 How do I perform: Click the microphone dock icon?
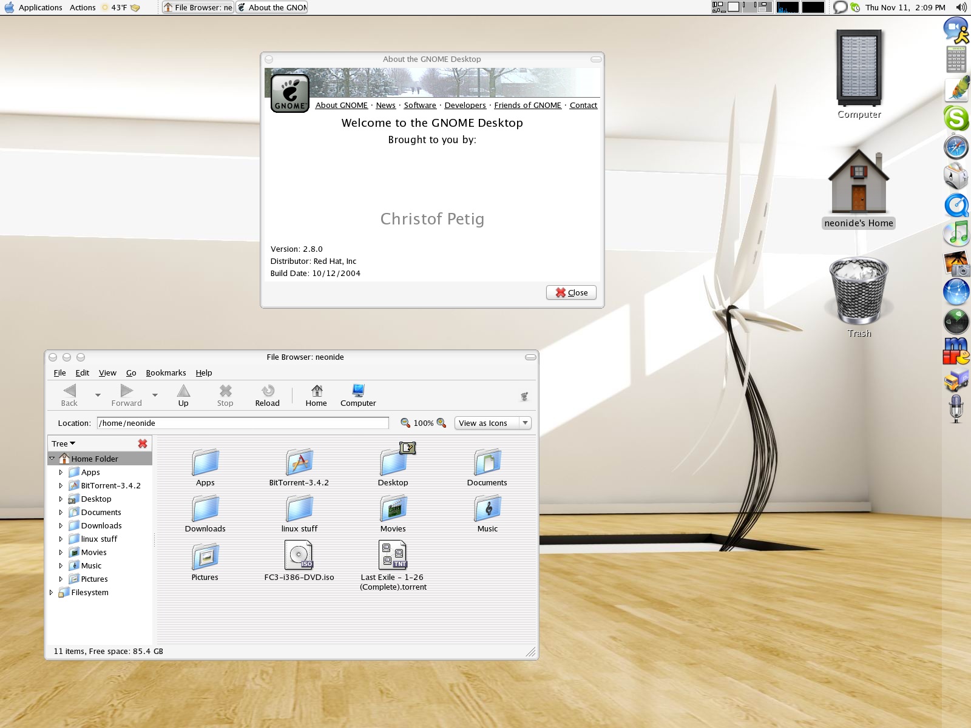pos(956,408)
